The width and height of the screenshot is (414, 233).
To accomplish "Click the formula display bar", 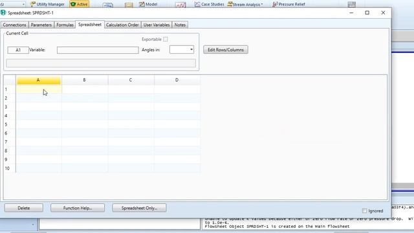I will pyautogui.click(x=101, y=63).
